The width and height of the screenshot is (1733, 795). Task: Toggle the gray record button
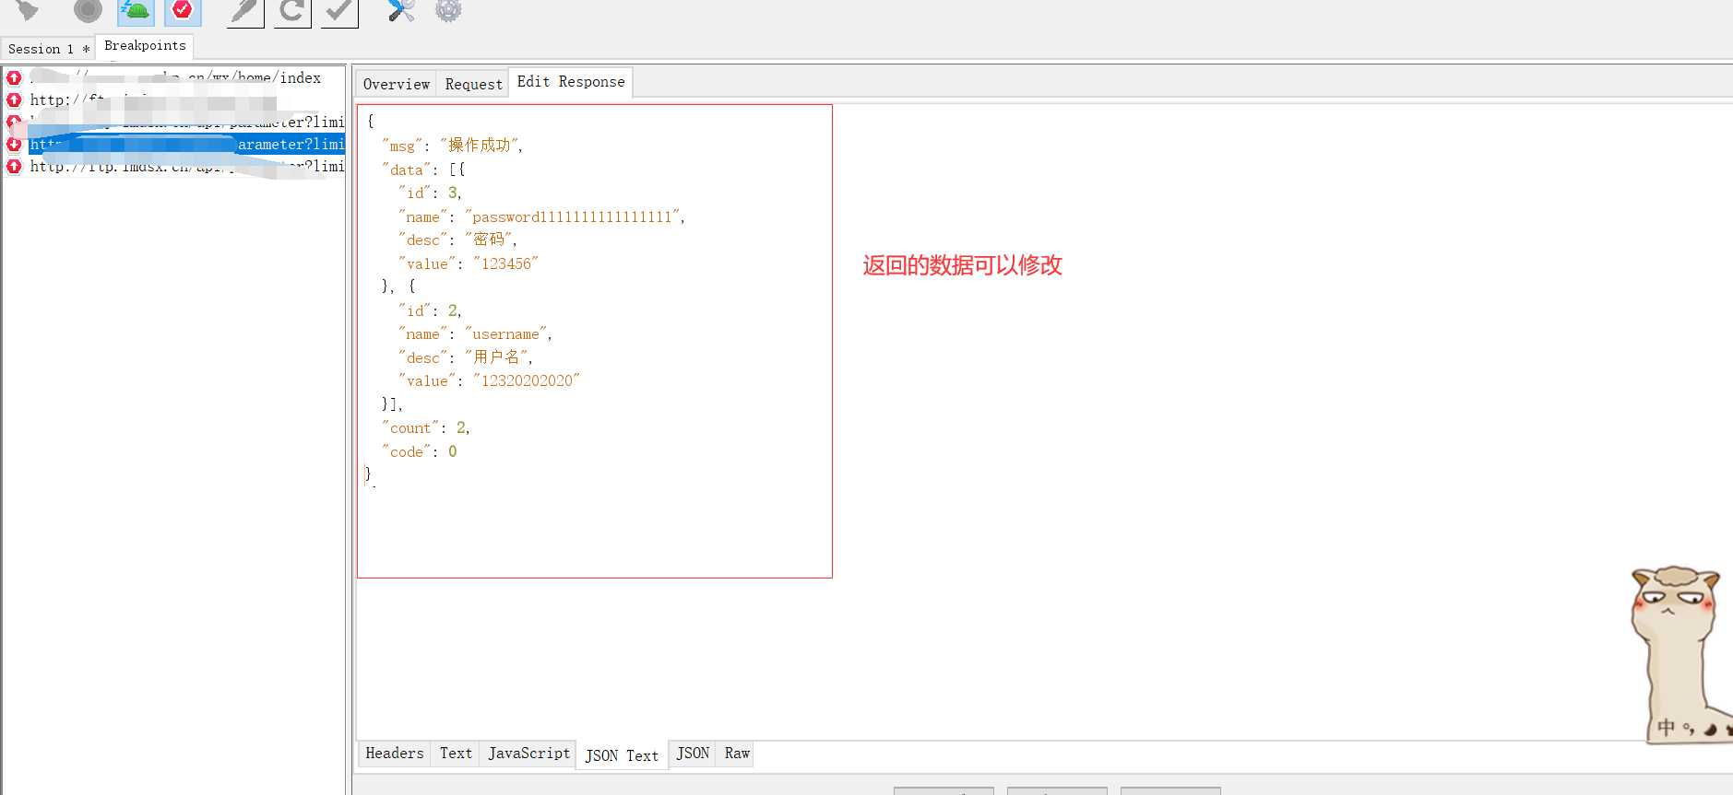(88, 10)
